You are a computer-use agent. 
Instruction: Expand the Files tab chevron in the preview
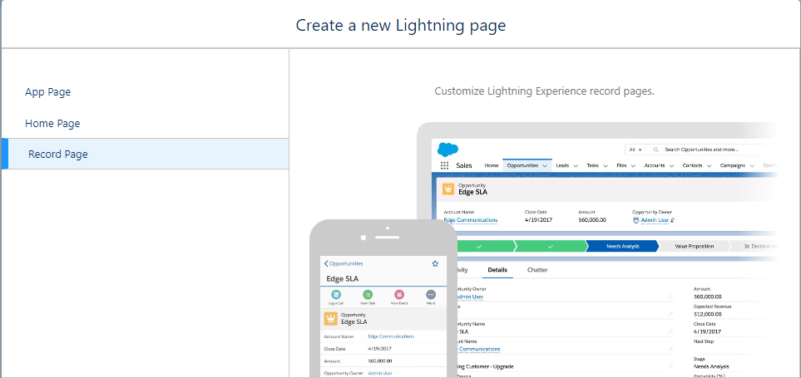click(x=633, y=166)
